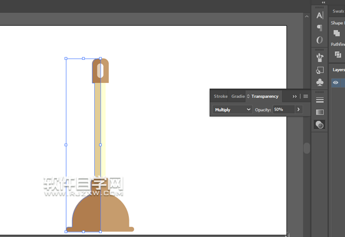Viewport: 345px width, 237px height.
Task: Collapse floating panel with double arrows
Action: point(295,97)
